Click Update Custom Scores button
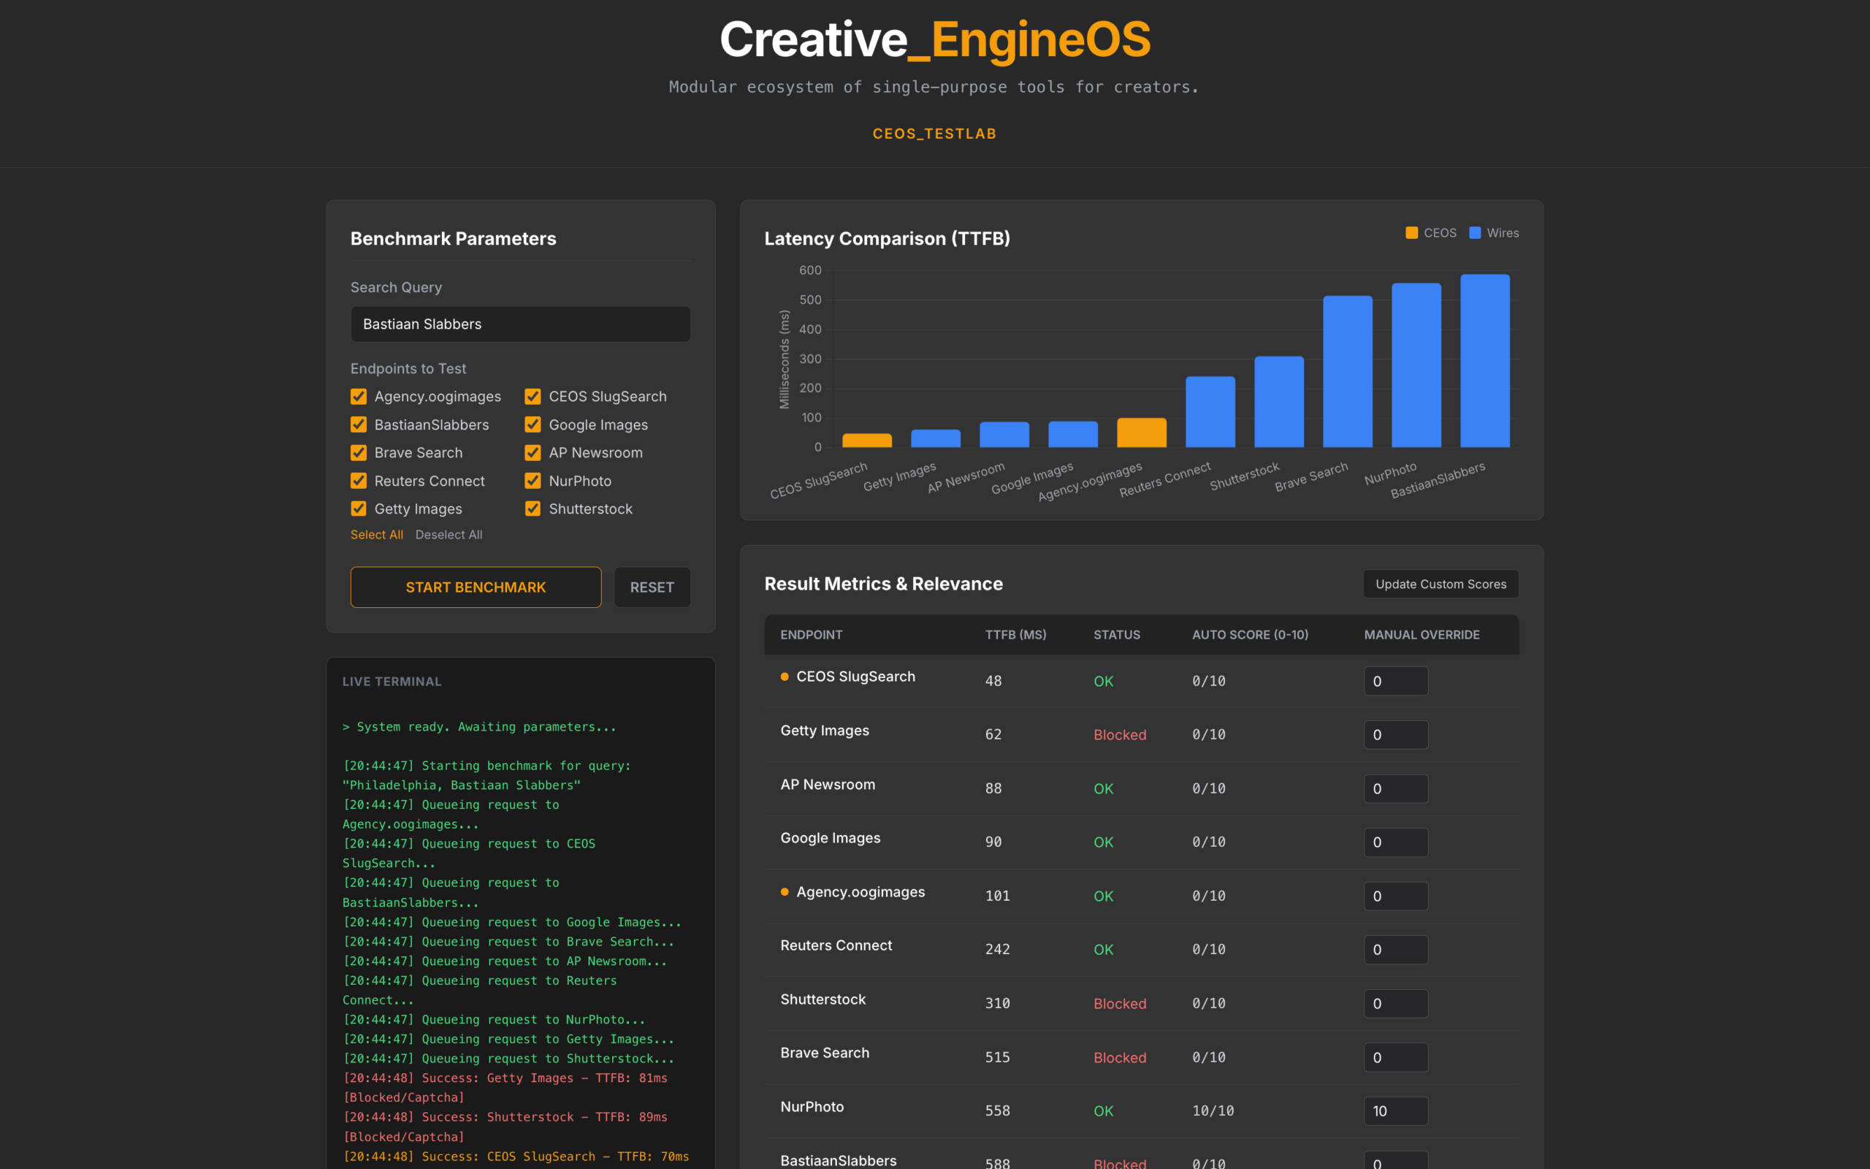 1440,584
